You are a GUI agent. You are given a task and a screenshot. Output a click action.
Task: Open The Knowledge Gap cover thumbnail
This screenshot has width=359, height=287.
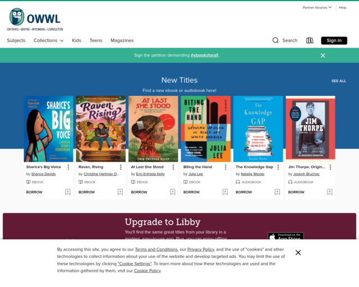(258, 129)
